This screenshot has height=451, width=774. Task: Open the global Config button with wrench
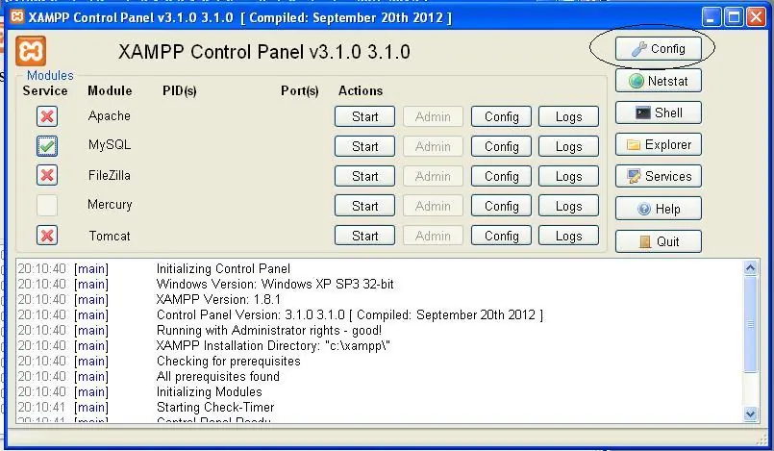(x=658, y=49)
